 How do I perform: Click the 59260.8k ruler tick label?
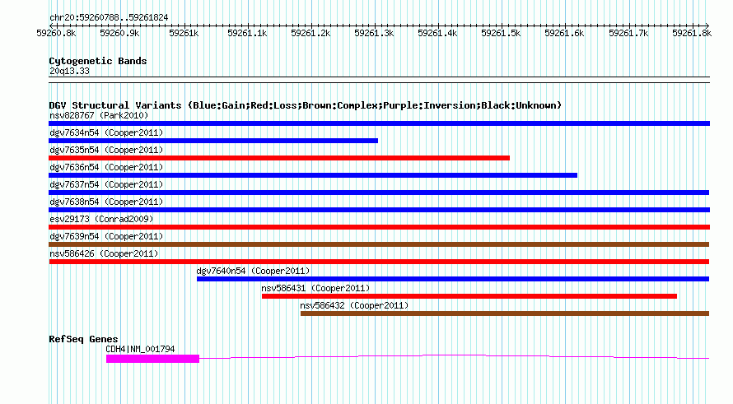[x=56, y=33]
